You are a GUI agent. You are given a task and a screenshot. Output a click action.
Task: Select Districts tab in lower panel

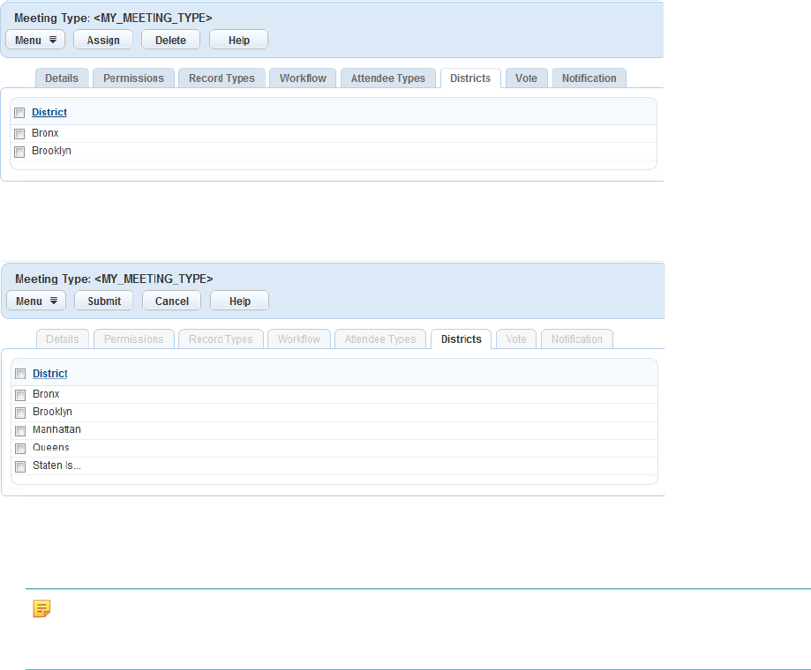coord(461,339)
